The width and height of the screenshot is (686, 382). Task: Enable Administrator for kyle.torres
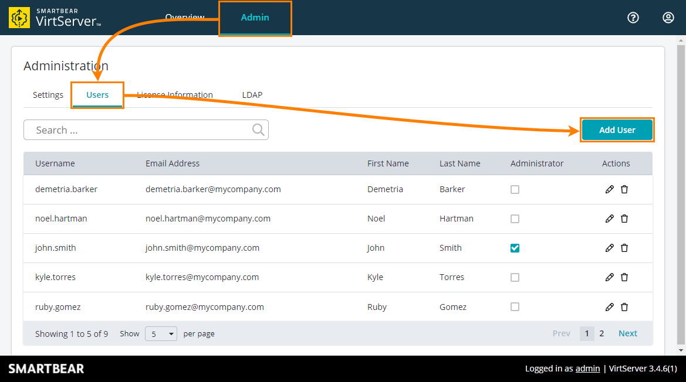515,277
